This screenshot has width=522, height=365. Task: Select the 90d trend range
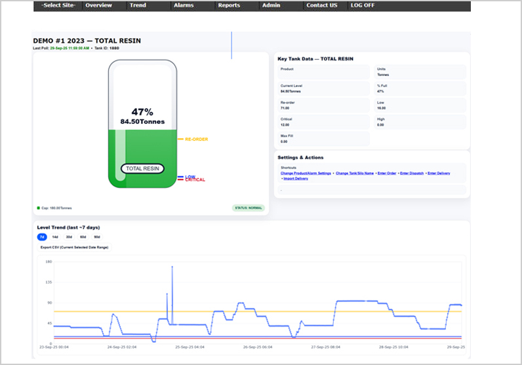coord(97,237)
